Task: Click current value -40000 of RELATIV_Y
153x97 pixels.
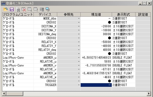Action: click(96, 46)
